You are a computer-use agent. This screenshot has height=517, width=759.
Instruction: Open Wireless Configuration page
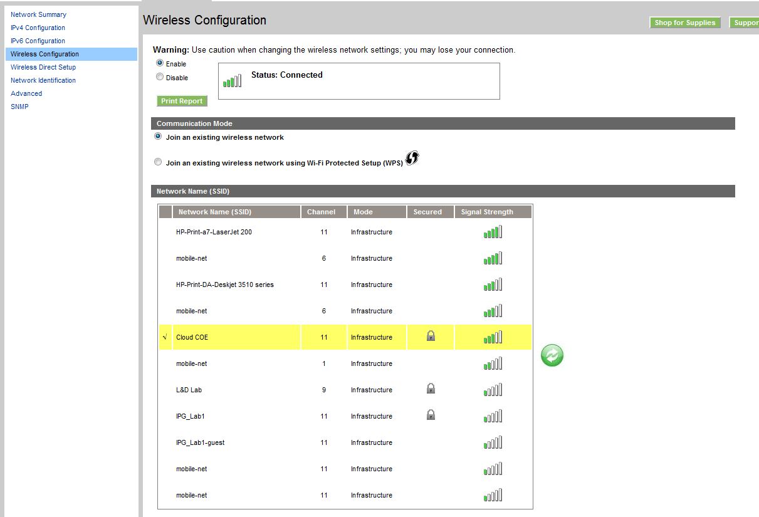[44, 54]
